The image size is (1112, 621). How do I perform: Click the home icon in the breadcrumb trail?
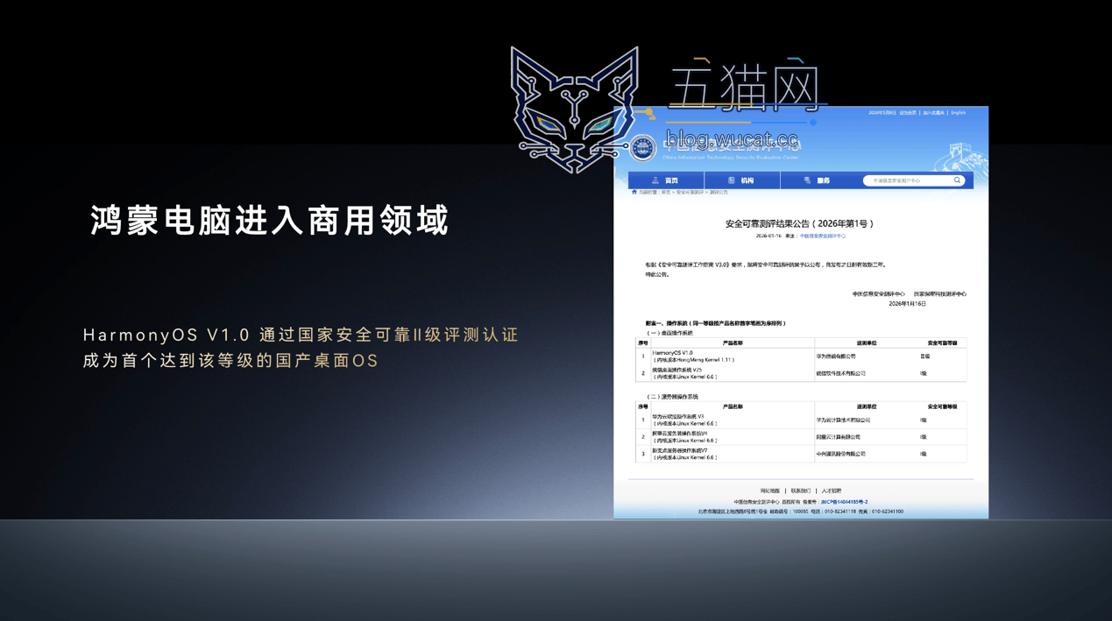click(634, 192)
